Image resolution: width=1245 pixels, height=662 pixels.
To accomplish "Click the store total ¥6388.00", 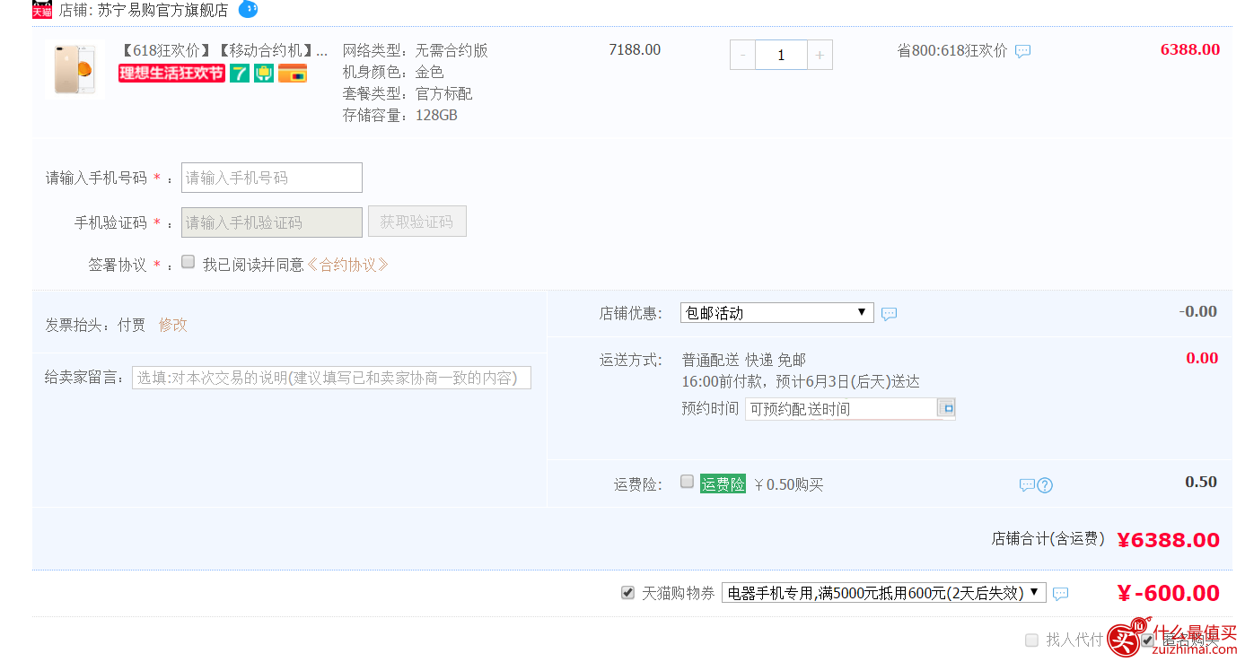I will coord(1169,540).
